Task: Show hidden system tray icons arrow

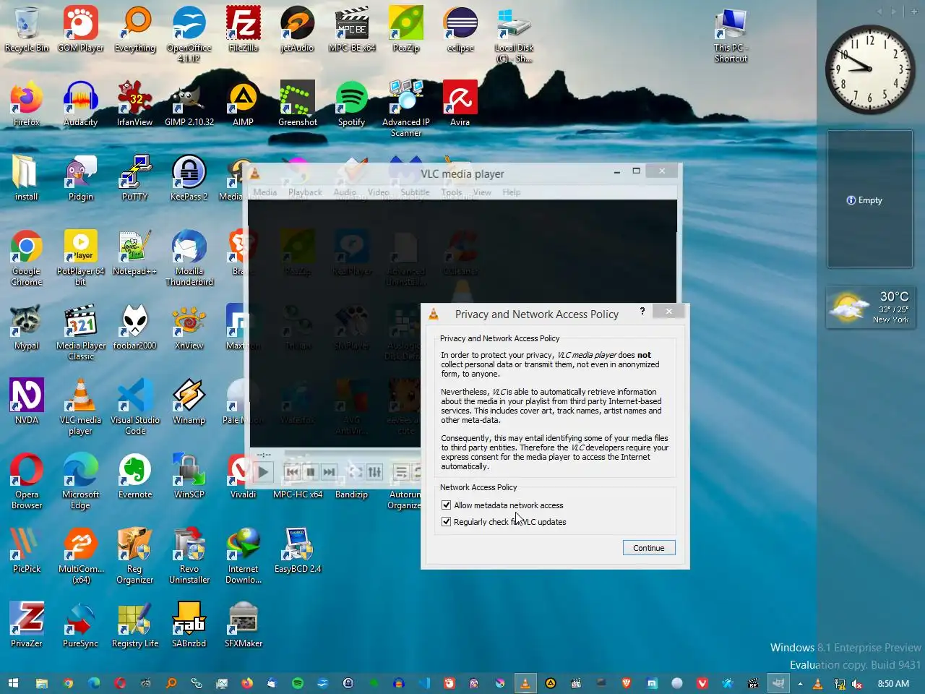Action: pos(800,683)
